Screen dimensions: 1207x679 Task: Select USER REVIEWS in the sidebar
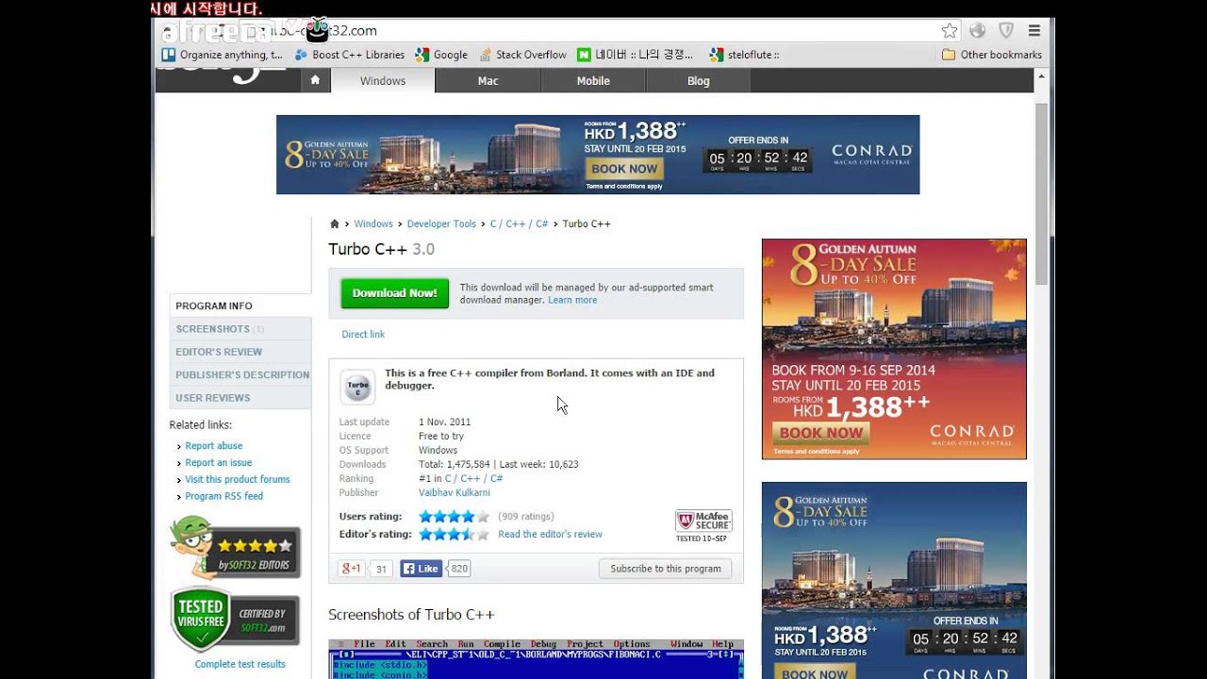(240, 397)
